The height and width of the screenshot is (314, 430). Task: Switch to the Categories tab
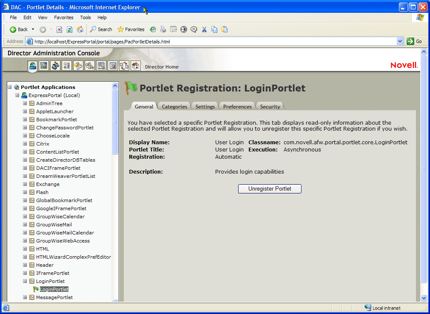point(174,106)
